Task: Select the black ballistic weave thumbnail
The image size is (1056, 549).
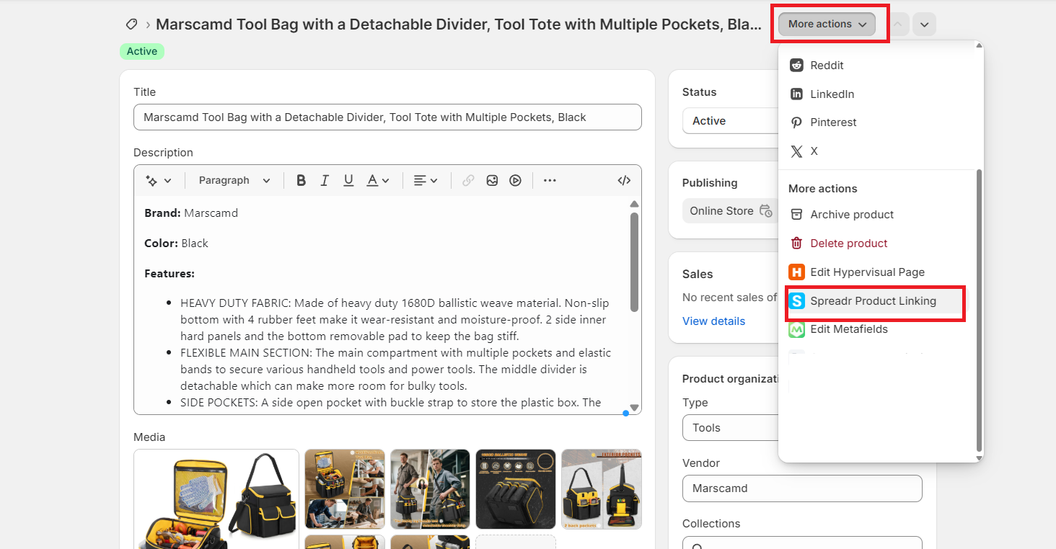Action: [x=516, y=489]
